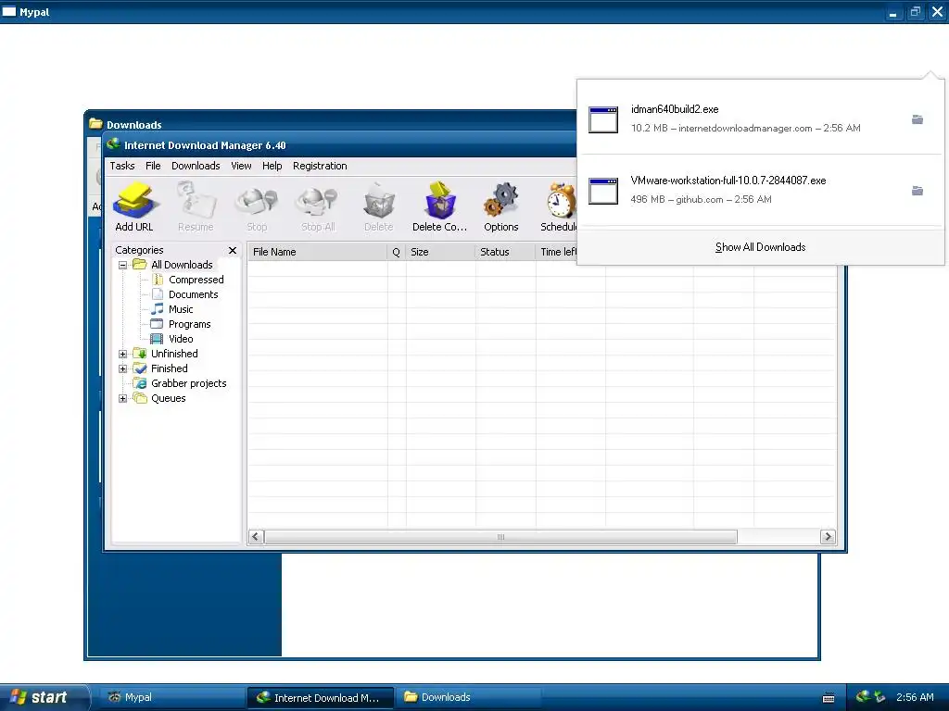Collapse the All Downloads tree node
The height and width of the screenshot is (711, 949).
coord(123,265)
